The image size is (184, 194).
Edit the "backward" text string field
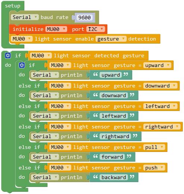114,177
